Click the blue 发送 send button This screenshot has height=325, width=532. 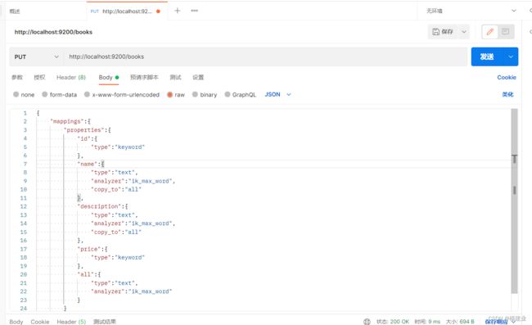[487, 56]
